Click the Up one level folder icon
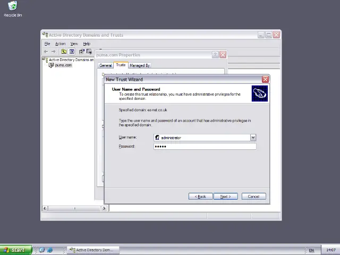Viewport: 340px width, 255px height. click(x=64, y=52)
